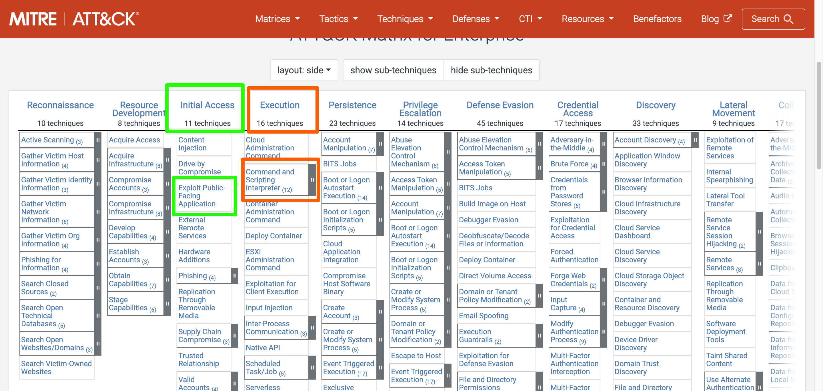Open the Blog external link icon
This screenshot has height=391, width=823.
[x=728, y=19]
